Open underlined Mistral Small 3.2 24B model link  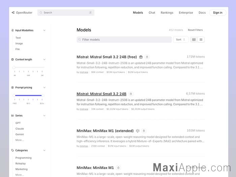click(x=101, y=94)
